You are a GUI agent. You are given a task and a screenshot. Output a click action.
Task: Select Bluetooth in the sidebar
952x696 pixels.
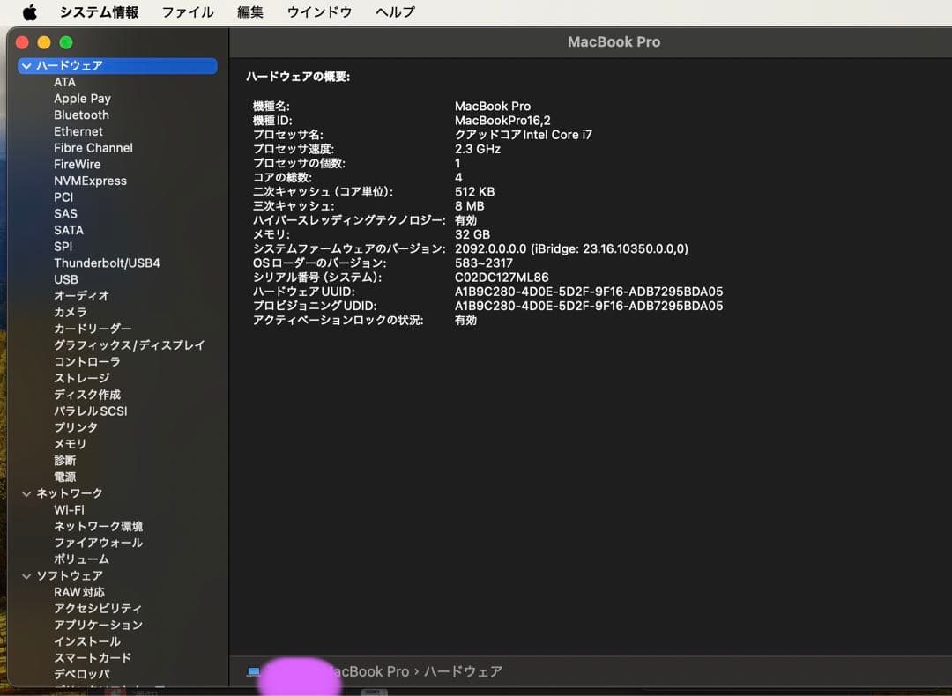tap(81, 115)
